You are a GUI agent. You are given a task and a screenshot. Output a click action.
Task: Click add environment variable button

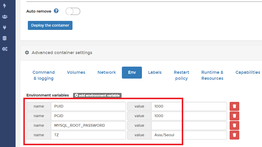97,95
